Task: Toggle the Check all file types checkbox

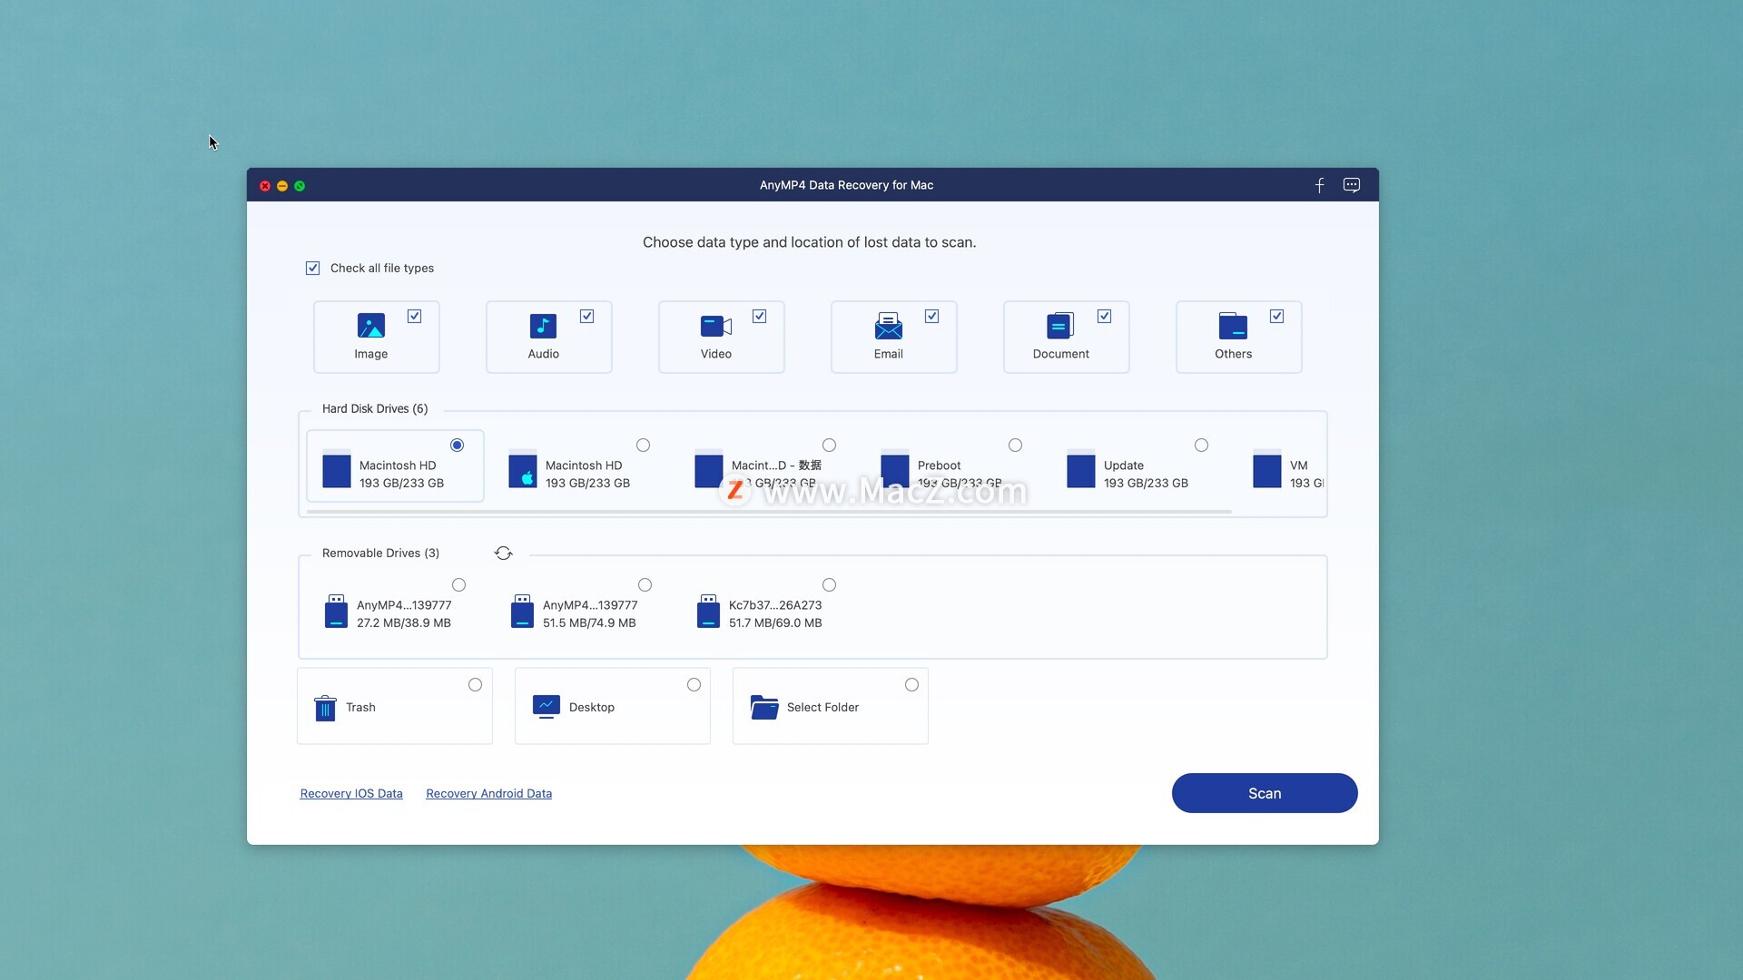Action: coord(312,269)
